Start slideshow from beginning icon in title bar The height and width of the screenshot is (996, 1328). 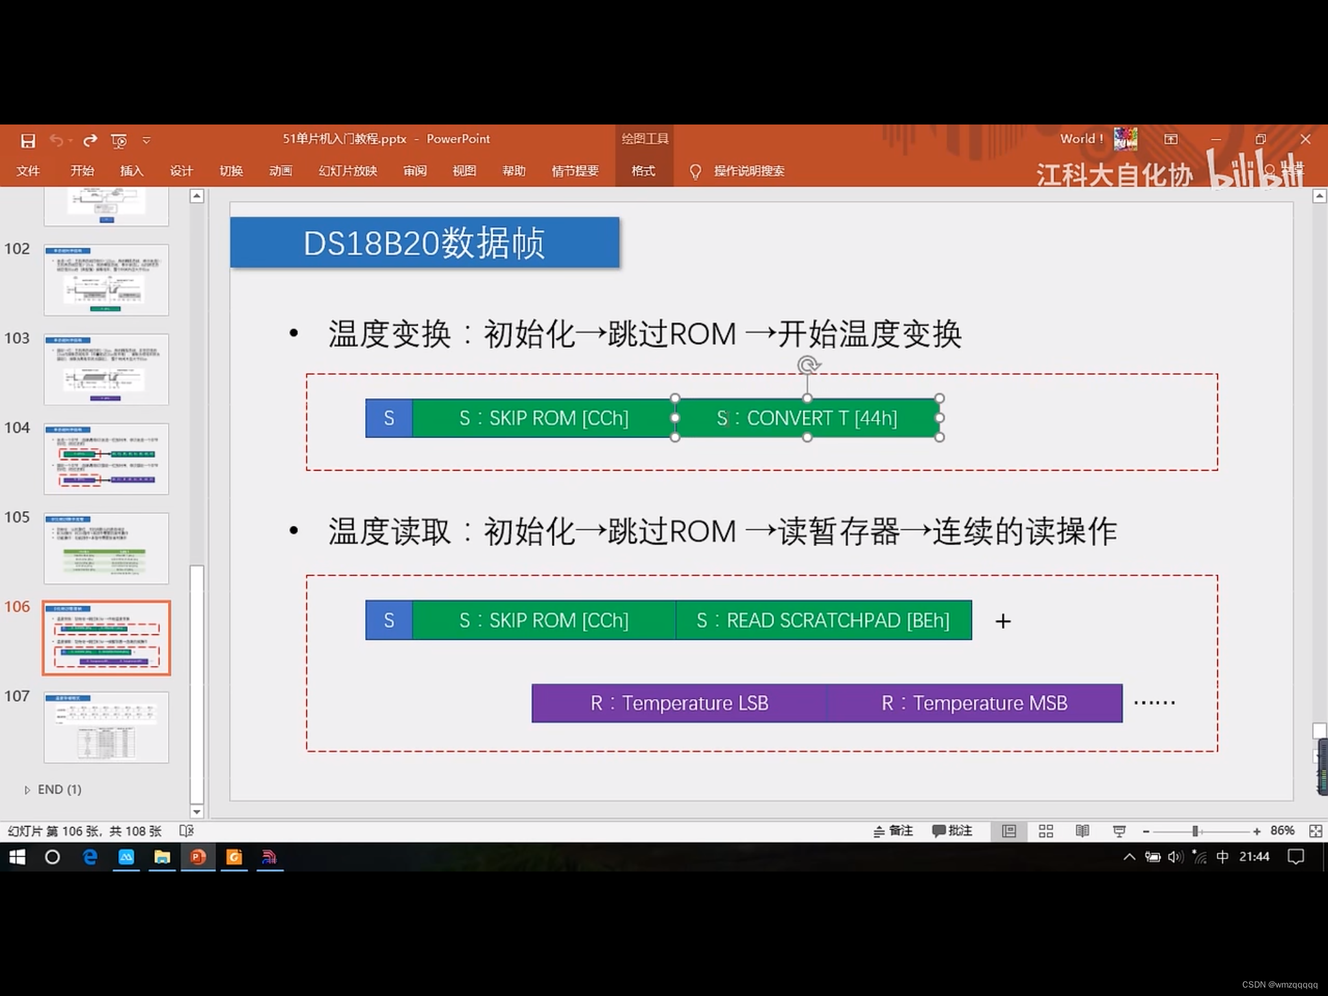[119, 140]
